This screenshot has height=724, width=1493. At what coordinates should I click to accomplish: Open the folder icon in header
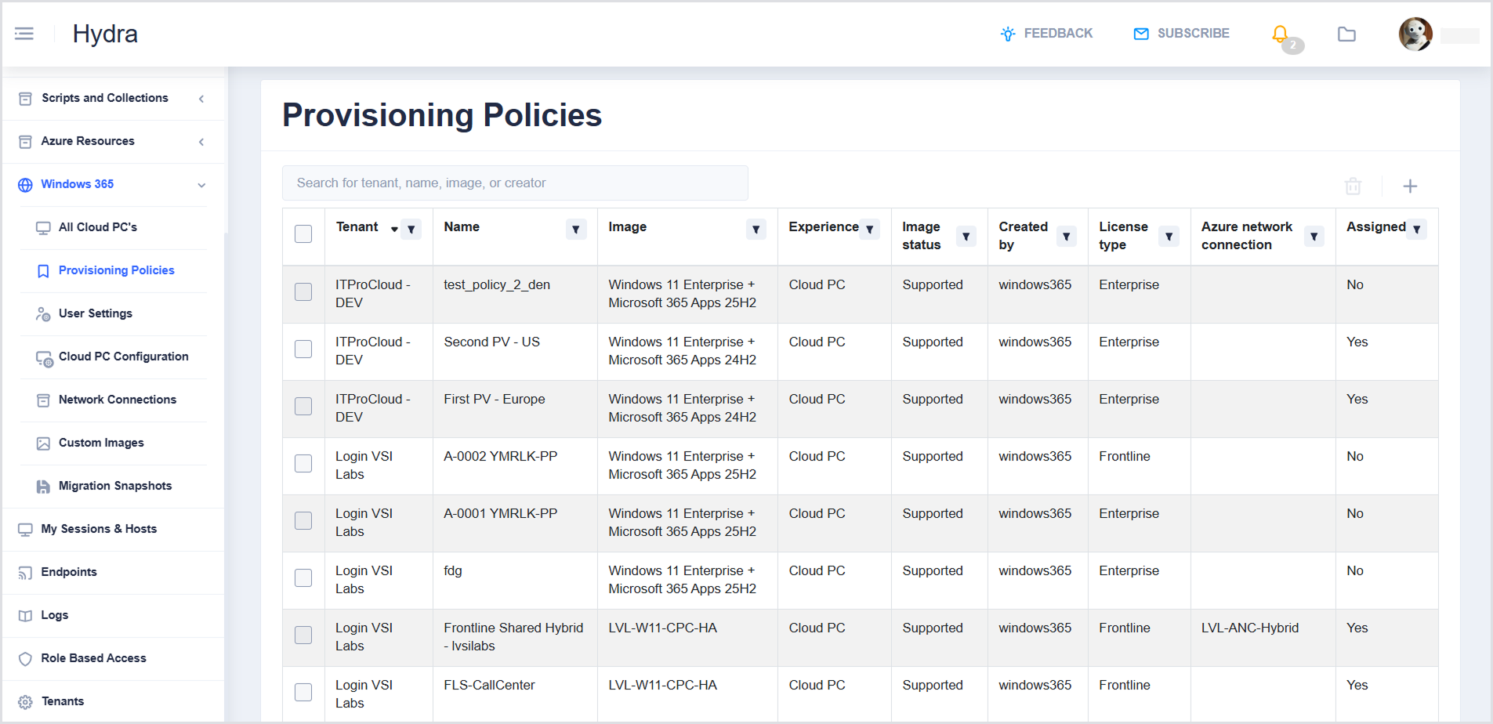coord(1346,34)
